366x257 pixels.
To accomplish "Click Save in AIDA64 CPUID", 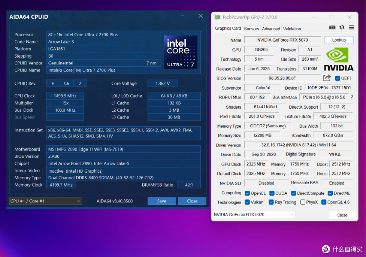I will coord(162,201).
